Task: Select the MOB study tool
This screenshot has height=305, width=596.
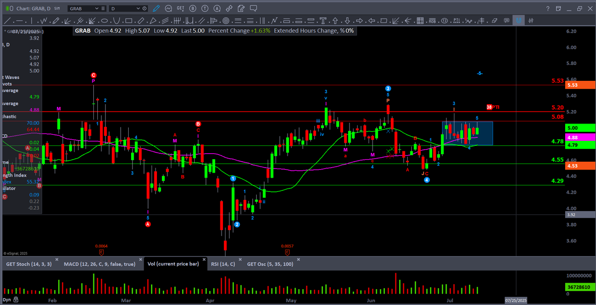Action: click(x=432, y=20)
